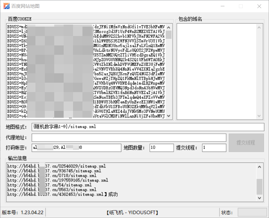Click the 输出信息 scrollbar thumb

pos(259,186)
